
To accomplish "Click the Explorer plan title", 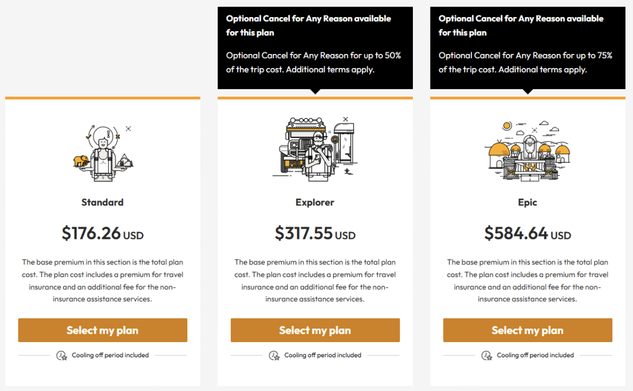I will click(315, 203).
